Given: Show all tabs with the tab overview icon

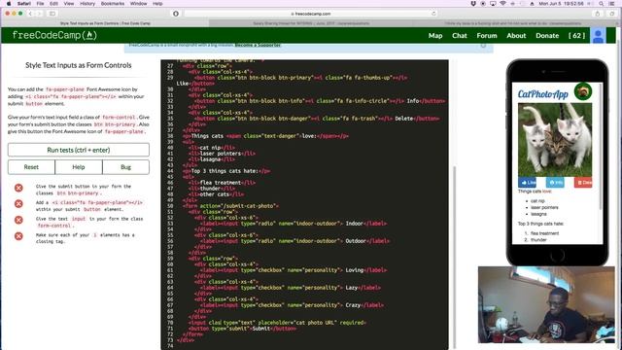Looking at the screenshot, I should [612, 14].
